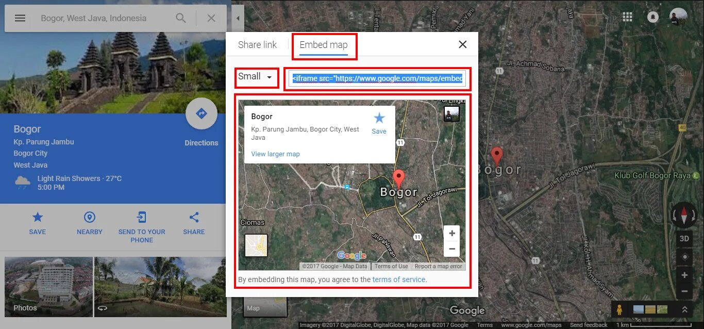Zoom in on the main map
Image resolution: width=704 pixels, height=329 pixels.
tap(684, 275)
